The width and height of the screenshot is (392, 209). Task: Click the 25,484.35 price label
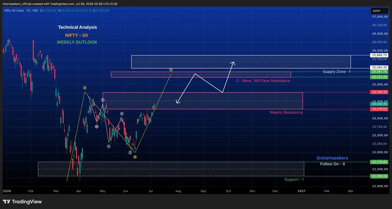point(379,67)
